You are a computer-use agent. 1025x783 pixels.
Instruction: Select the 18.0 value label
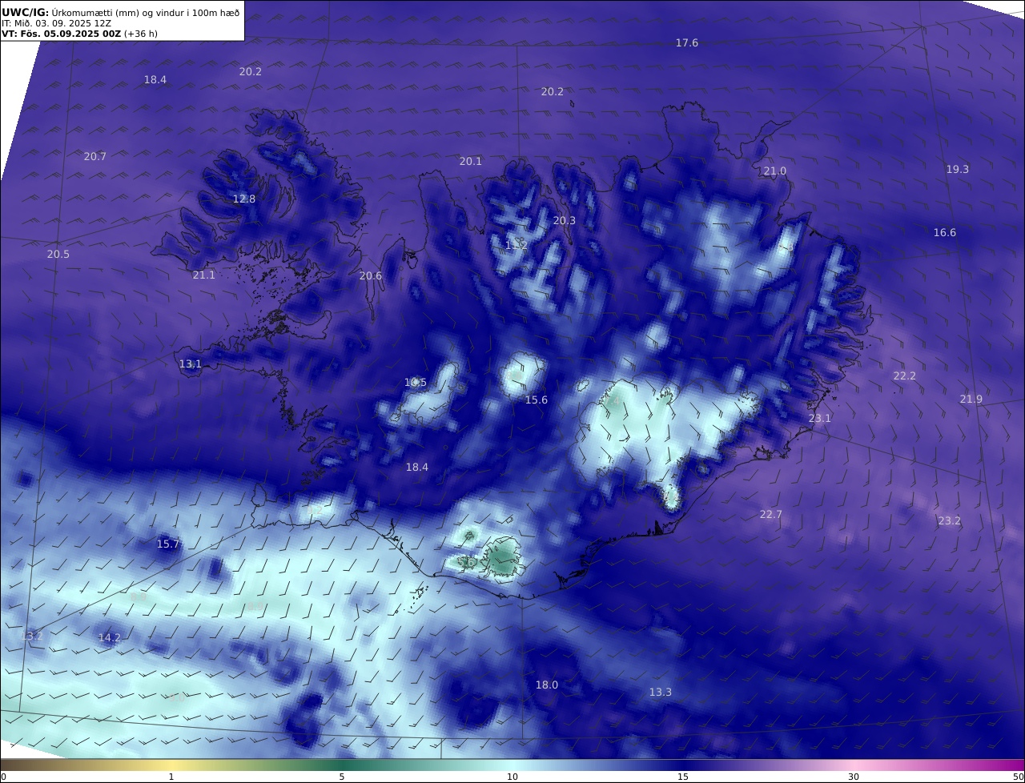(x=547, y=685)
